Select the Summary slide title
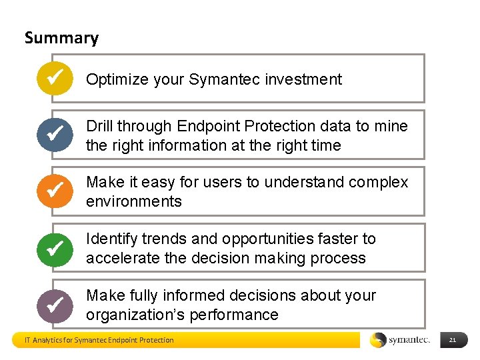480x360 pixels. [x=61, y=38]
